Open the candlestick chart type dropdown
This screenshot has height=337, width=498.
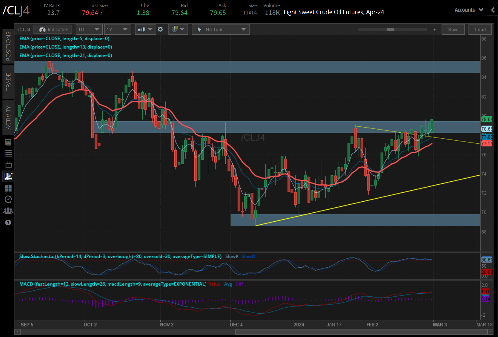click(x=145, y=29)
